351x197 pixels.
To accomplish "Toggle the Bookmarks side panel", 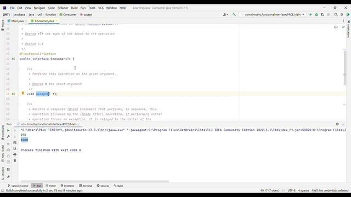I will point(3,132).
